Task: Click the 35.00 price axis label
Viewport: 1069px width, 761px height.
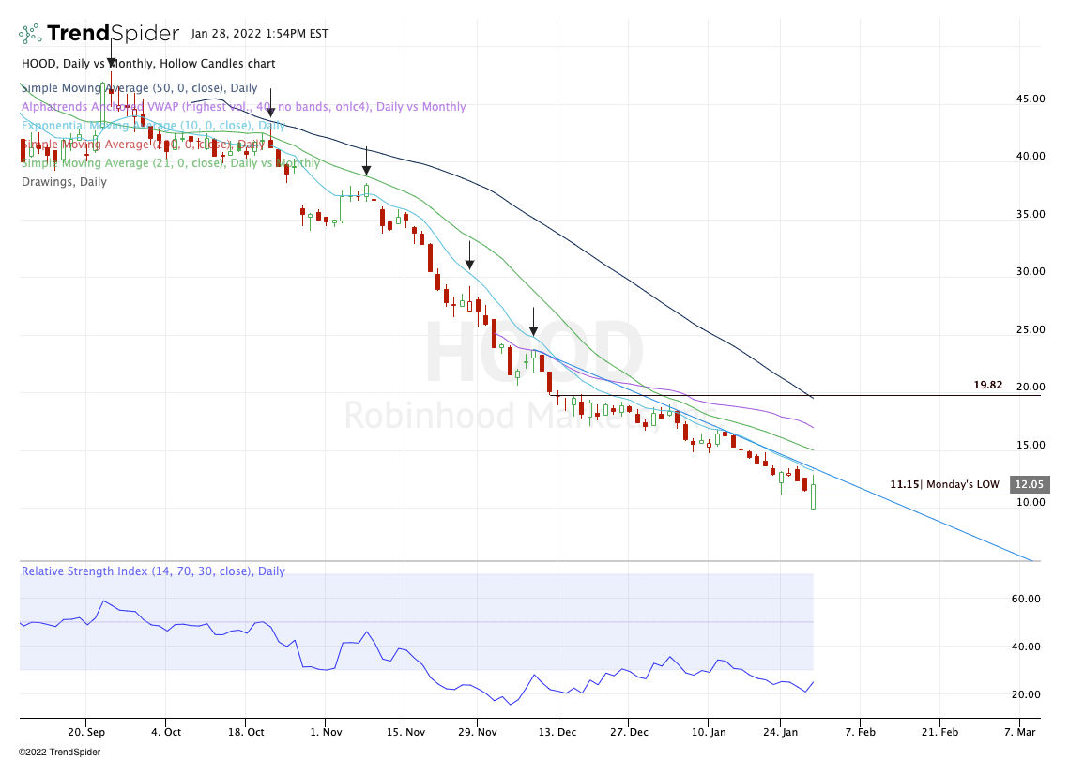Action: coord(1031,214)
